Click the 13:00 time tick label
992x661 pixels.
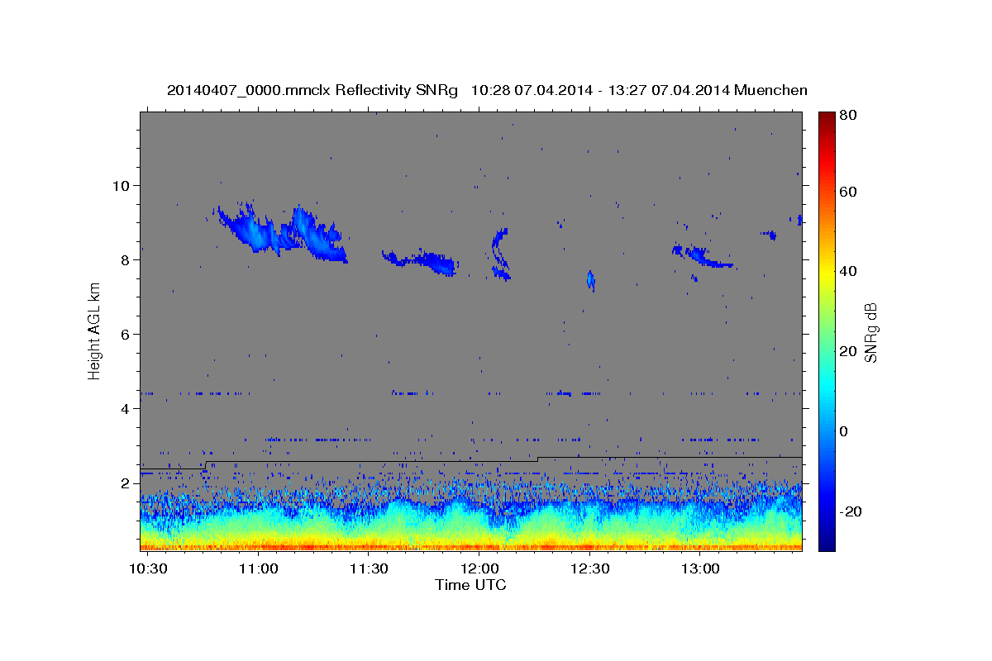pyautogui.click(x=700, y=569)
